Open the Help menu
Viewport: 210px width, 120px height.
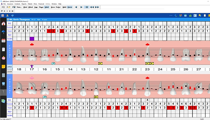tap(60, 4)
